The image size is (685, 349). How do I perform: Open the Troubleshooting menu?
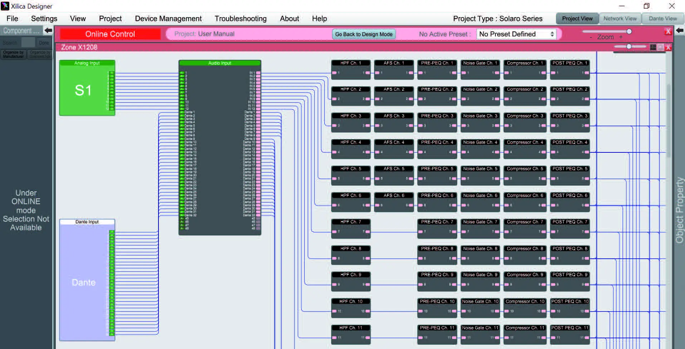pos(240,19)
